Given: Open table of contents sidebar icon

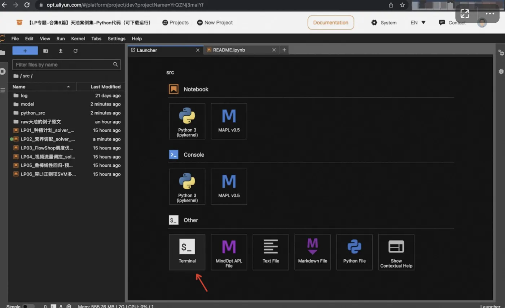Looking at the screenshot, I should [x=3, y=90].
